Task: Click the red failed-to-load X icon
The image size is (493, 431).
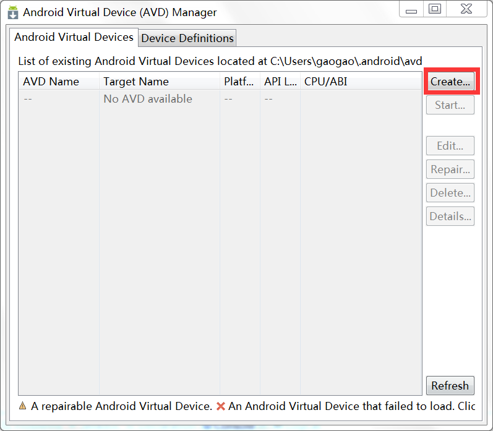Action: point(221,406)
